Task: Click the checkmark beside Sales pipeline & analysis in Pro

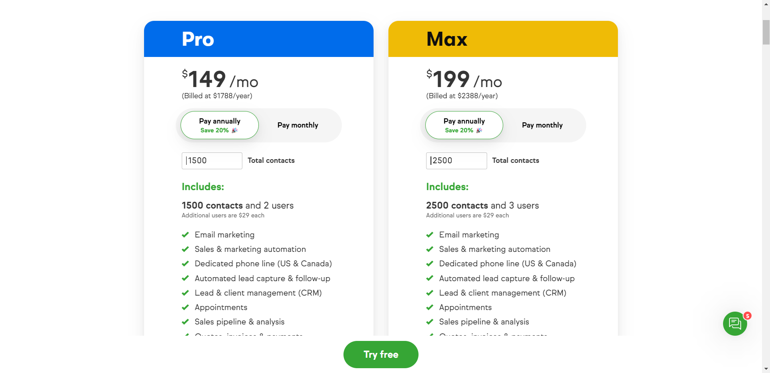Action: [x=185, y=322]
